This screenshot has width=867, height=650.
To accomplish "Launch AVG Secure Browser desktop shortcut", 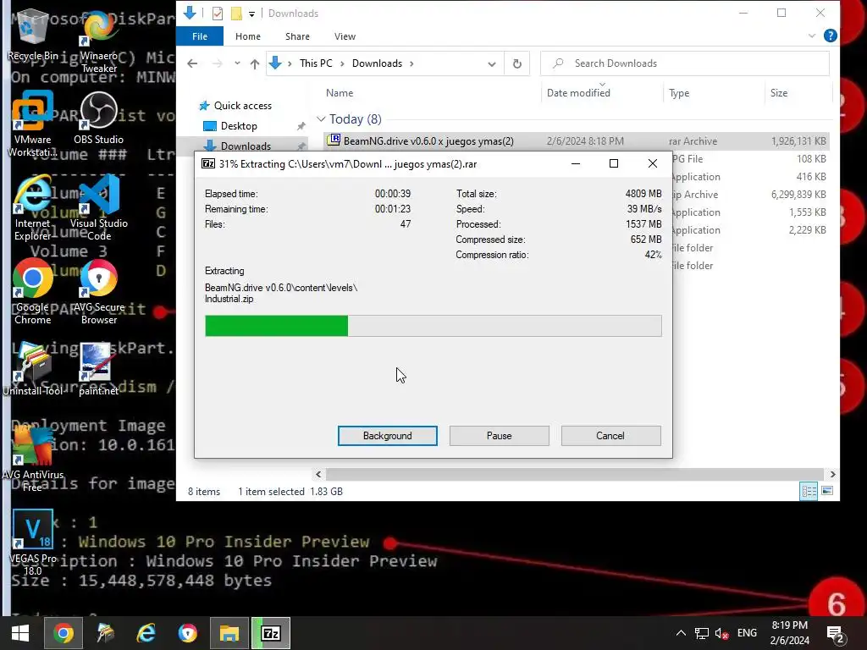I will coord(99,292).
